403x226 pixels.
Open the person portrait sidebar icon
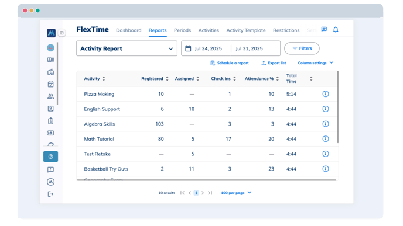click(50, 109)
